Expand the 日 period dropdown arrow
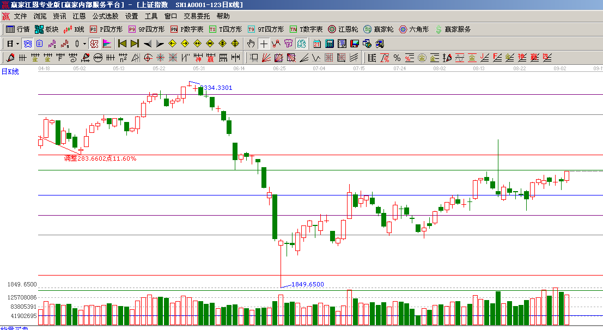The image size is (603, 330). (x=17, y=44)
